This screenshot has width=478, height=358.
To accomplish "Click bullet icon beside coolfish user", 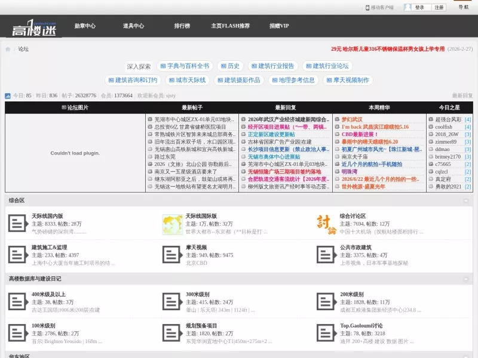I will [431, 126].
